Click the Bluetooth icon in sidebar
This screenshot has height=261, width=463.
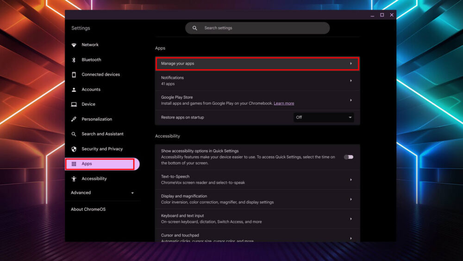click(74, 60)
